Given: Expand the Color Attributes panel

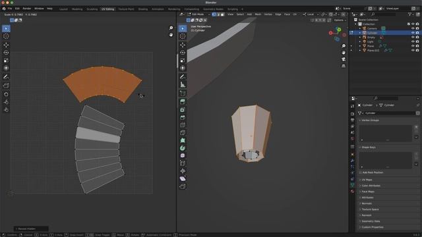Looking at the screenshot, I should [370, 186].
